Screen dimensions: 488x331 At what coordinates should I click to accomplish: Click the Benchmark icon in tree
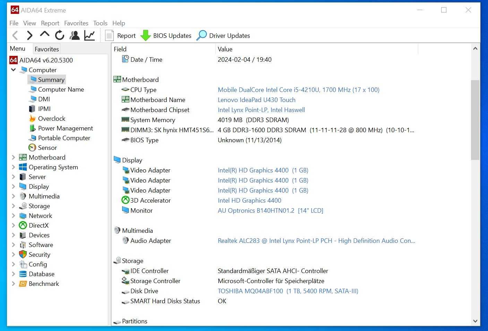[x=23, y=283]
